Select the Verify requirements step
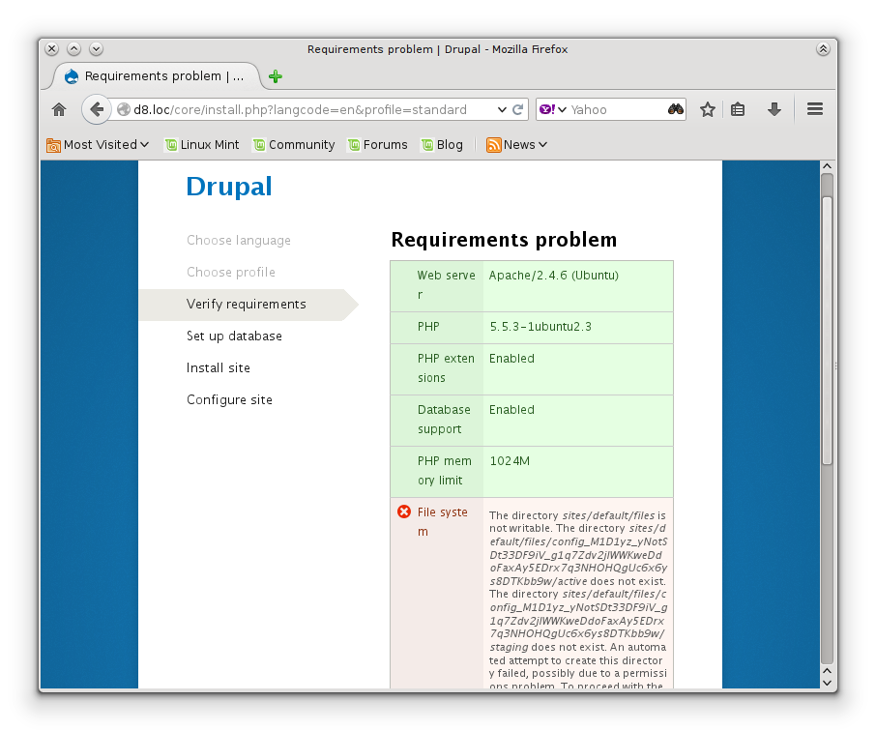 tap(247, 304)
